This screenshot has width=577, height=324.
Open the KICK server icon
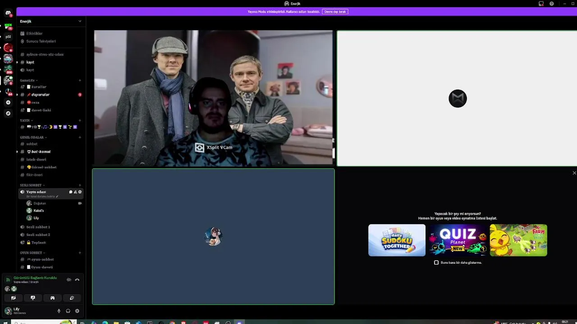[x=8, y=26]
